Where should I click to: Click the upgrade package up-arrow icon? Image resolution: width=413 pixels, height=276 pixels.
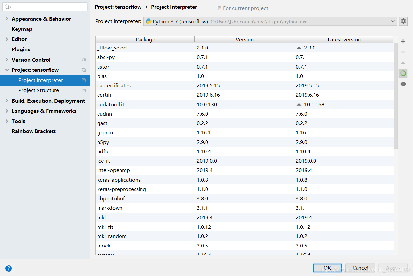click(x=403, y=63)
